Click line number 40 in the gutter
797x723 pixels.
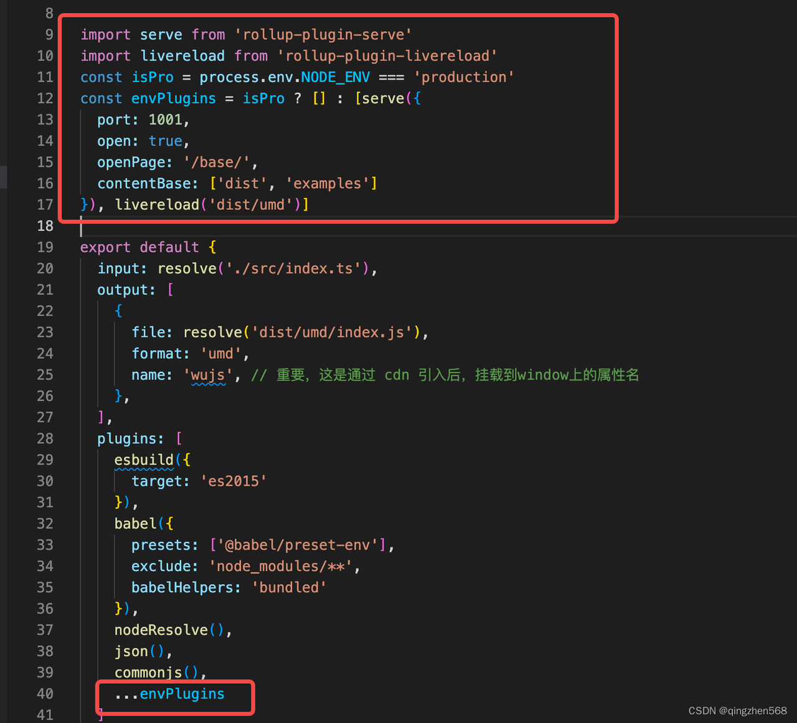(45, 694)
